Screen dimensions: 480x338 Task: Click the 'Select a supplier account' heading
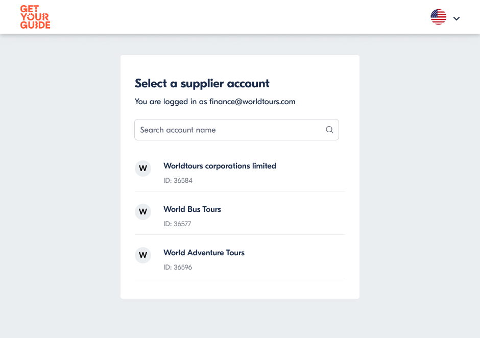point(202,84)
